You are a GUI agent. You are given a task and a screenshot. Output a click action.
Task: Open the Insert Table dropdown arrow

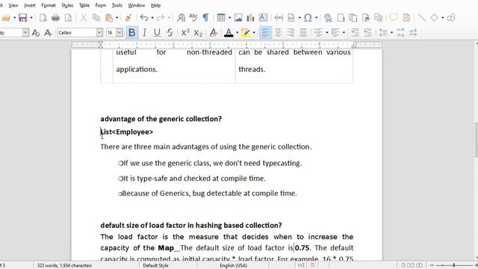229,18
